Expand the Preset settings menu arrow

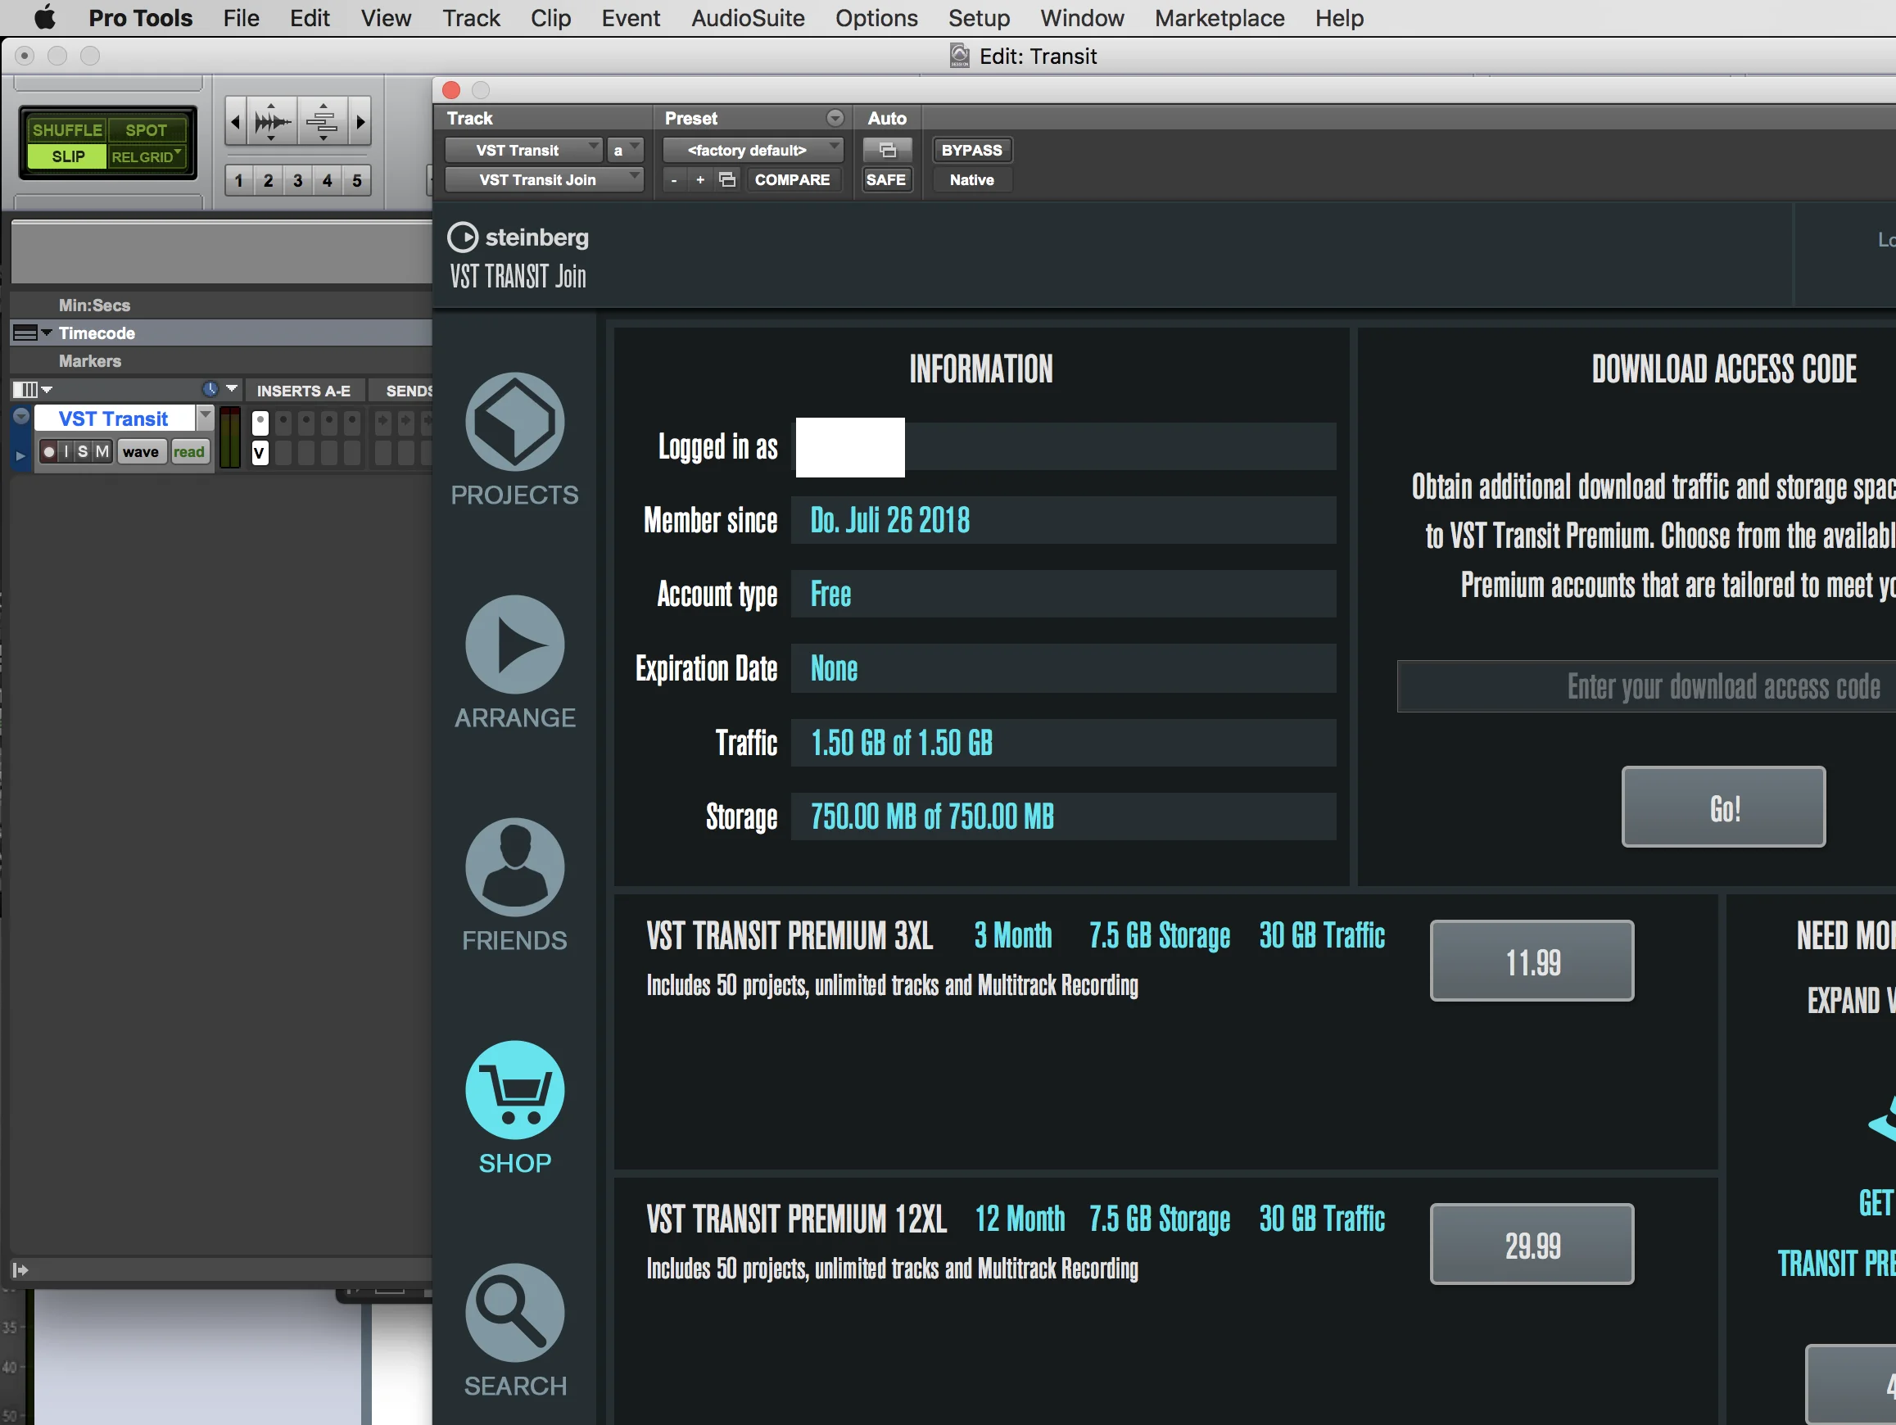click(x=834, y=117)
